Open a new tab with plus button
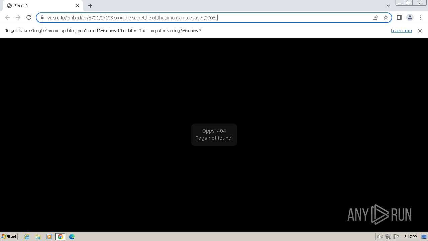The image size is (428, 241). point(90,6)
